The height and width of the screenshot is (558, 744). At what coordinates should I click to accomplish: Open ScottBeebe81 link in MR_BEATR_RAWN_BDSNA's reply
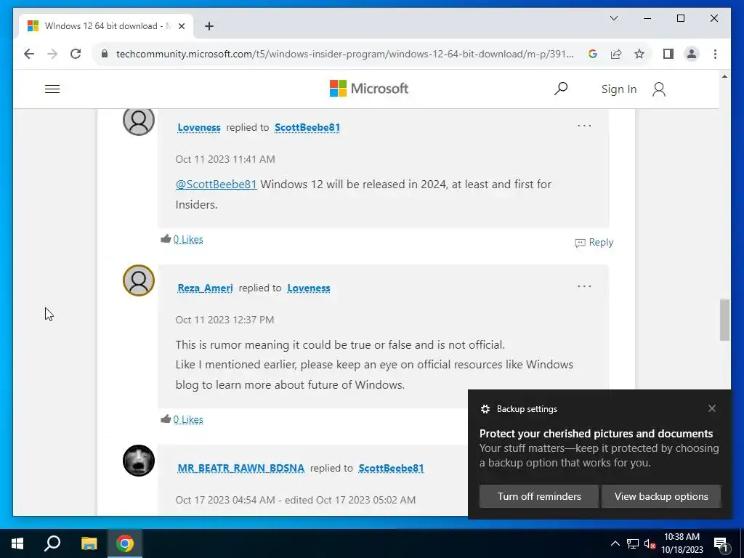pyautogui.click(x=391, y=469)
